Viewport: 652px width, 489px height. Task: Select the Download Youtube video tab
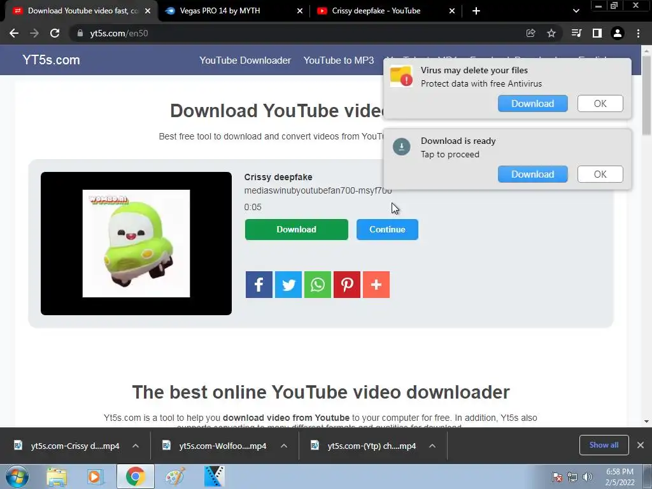(82, 11)
